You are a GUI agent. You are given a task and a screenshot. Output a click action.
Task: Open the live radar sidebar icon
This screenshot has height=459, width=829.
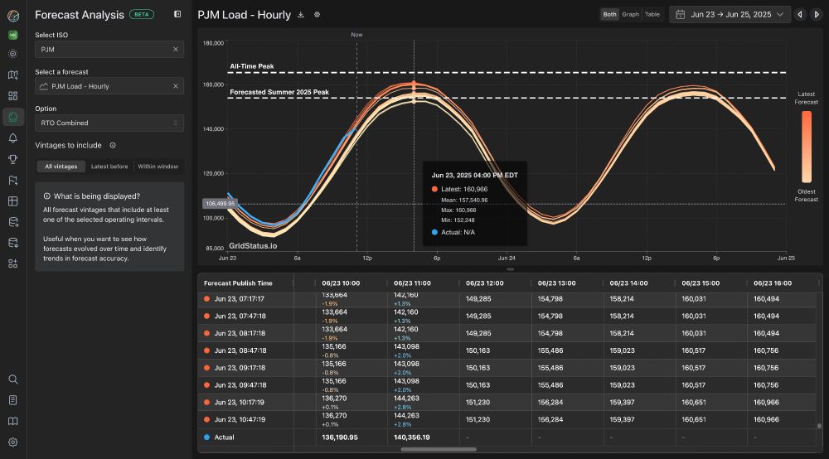(13, 54)
